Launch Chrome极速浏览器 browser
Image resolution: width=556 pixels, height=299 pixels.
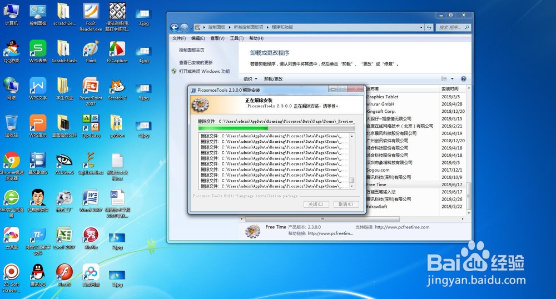pyautogui.click(x=11, y=166)
